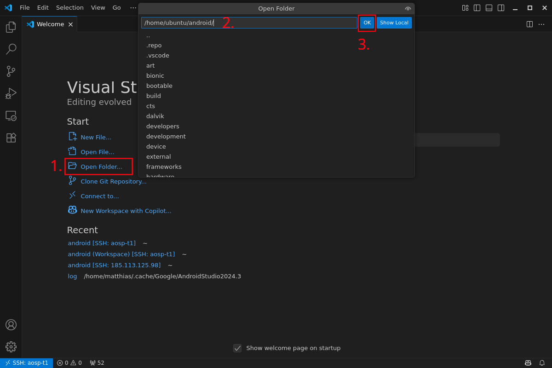The width and height of the screenshot is (552, 368).
Task: Select the frameworks folder
Action: (276, 167)
